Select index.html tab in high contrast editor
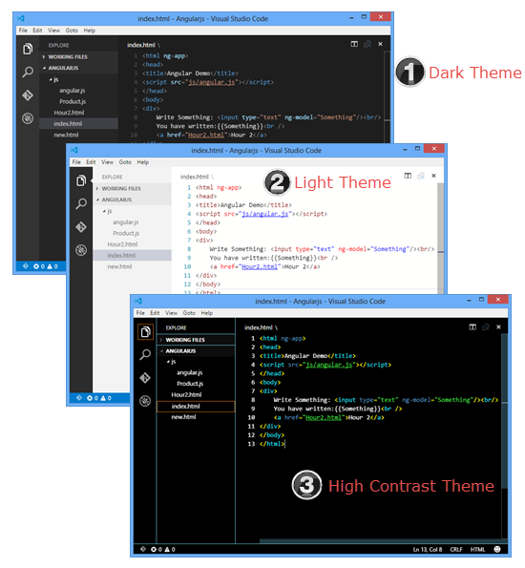 (259, 327)
